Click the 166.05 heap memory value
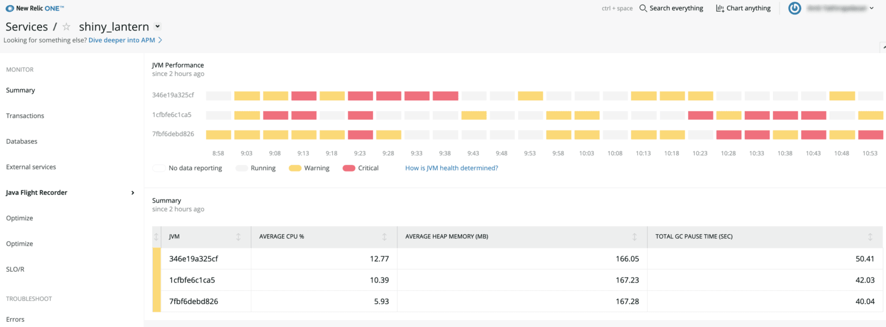This screenshot has height=327, width=886. tap(627, 258)
